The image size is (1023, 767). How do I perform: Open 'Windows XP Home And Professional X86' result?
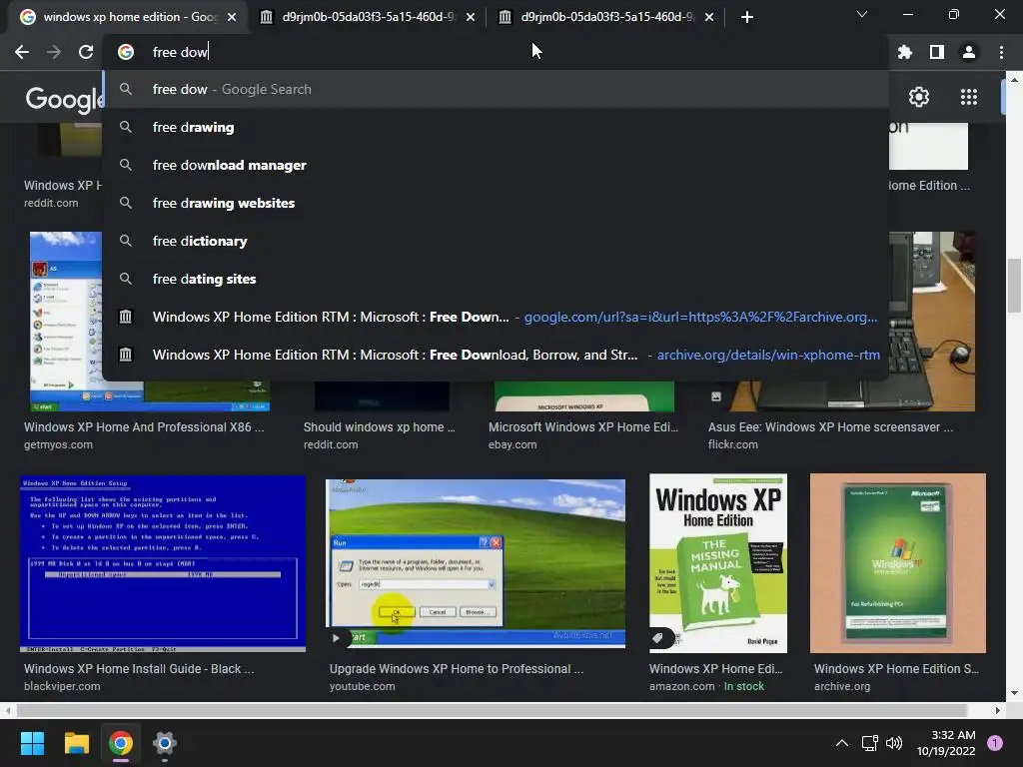pos(144,427)
